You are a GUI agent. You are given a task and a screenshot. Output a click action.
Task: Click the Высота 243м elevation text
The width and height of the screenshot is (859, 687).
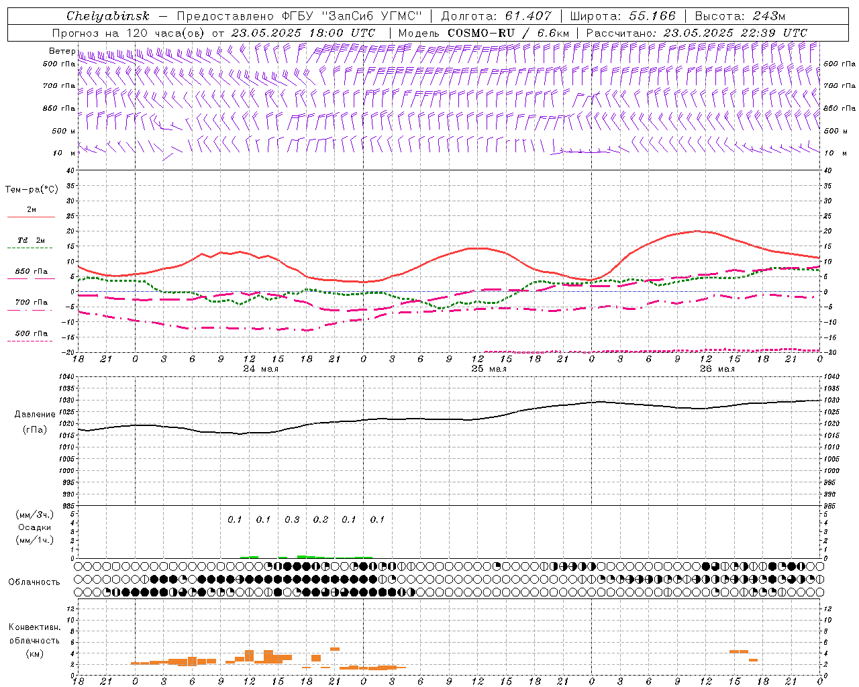[x=740, y=16]
